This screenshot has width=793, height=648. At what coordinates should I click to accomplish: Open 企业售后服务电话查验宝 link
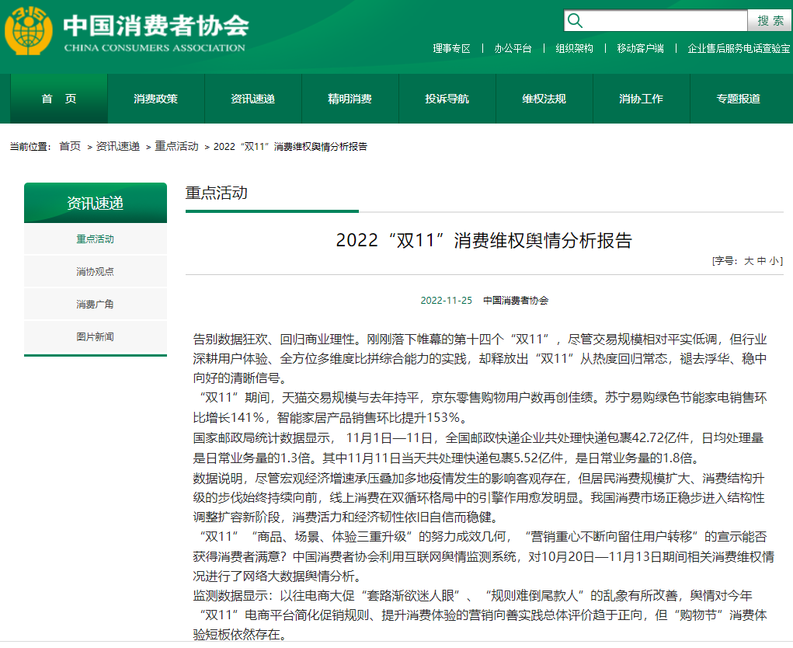point(738,48)
